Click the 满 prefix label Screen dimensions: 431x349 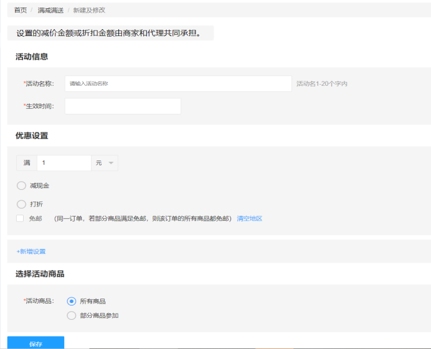coord(27,163)
